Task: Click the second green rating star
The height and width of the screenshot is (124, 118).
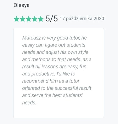Action: tap(23, 19)
